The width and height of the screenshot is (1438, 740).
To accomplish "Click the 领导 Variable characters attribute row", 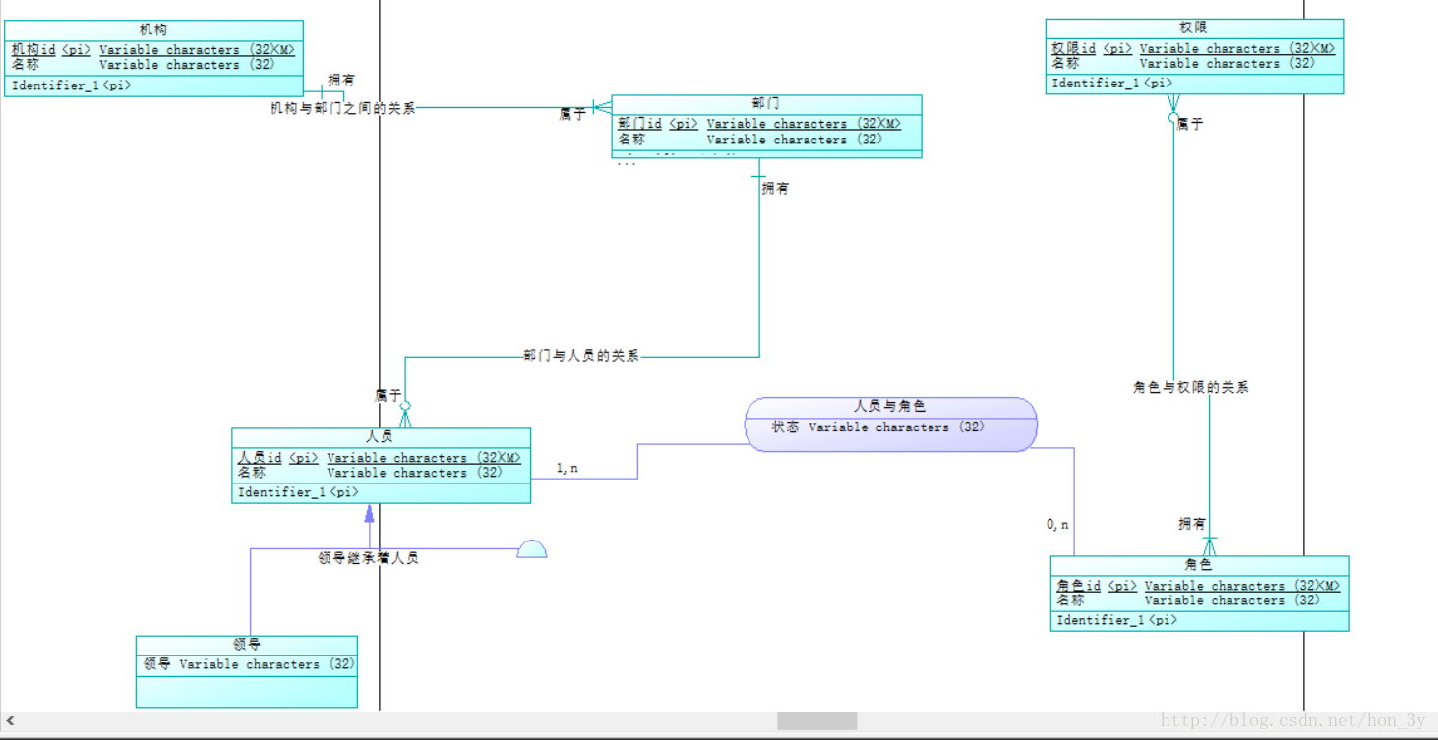I will click(249, 664).
